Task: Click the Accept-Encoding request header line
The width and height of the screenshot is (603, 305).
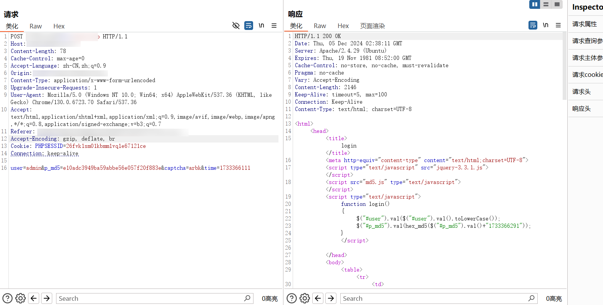Action: coord(63,139)
